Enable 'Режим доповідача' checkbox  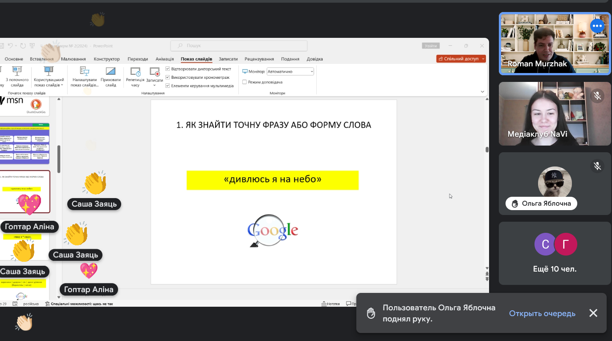tap(245, 82)
